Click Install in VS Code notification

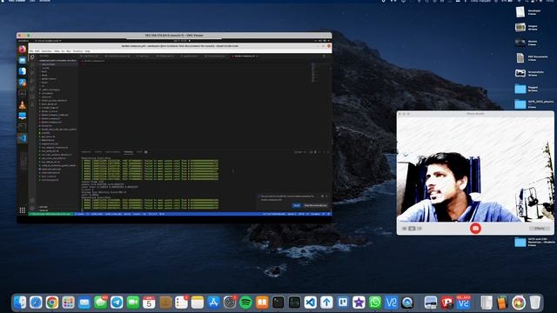point(297,205)
